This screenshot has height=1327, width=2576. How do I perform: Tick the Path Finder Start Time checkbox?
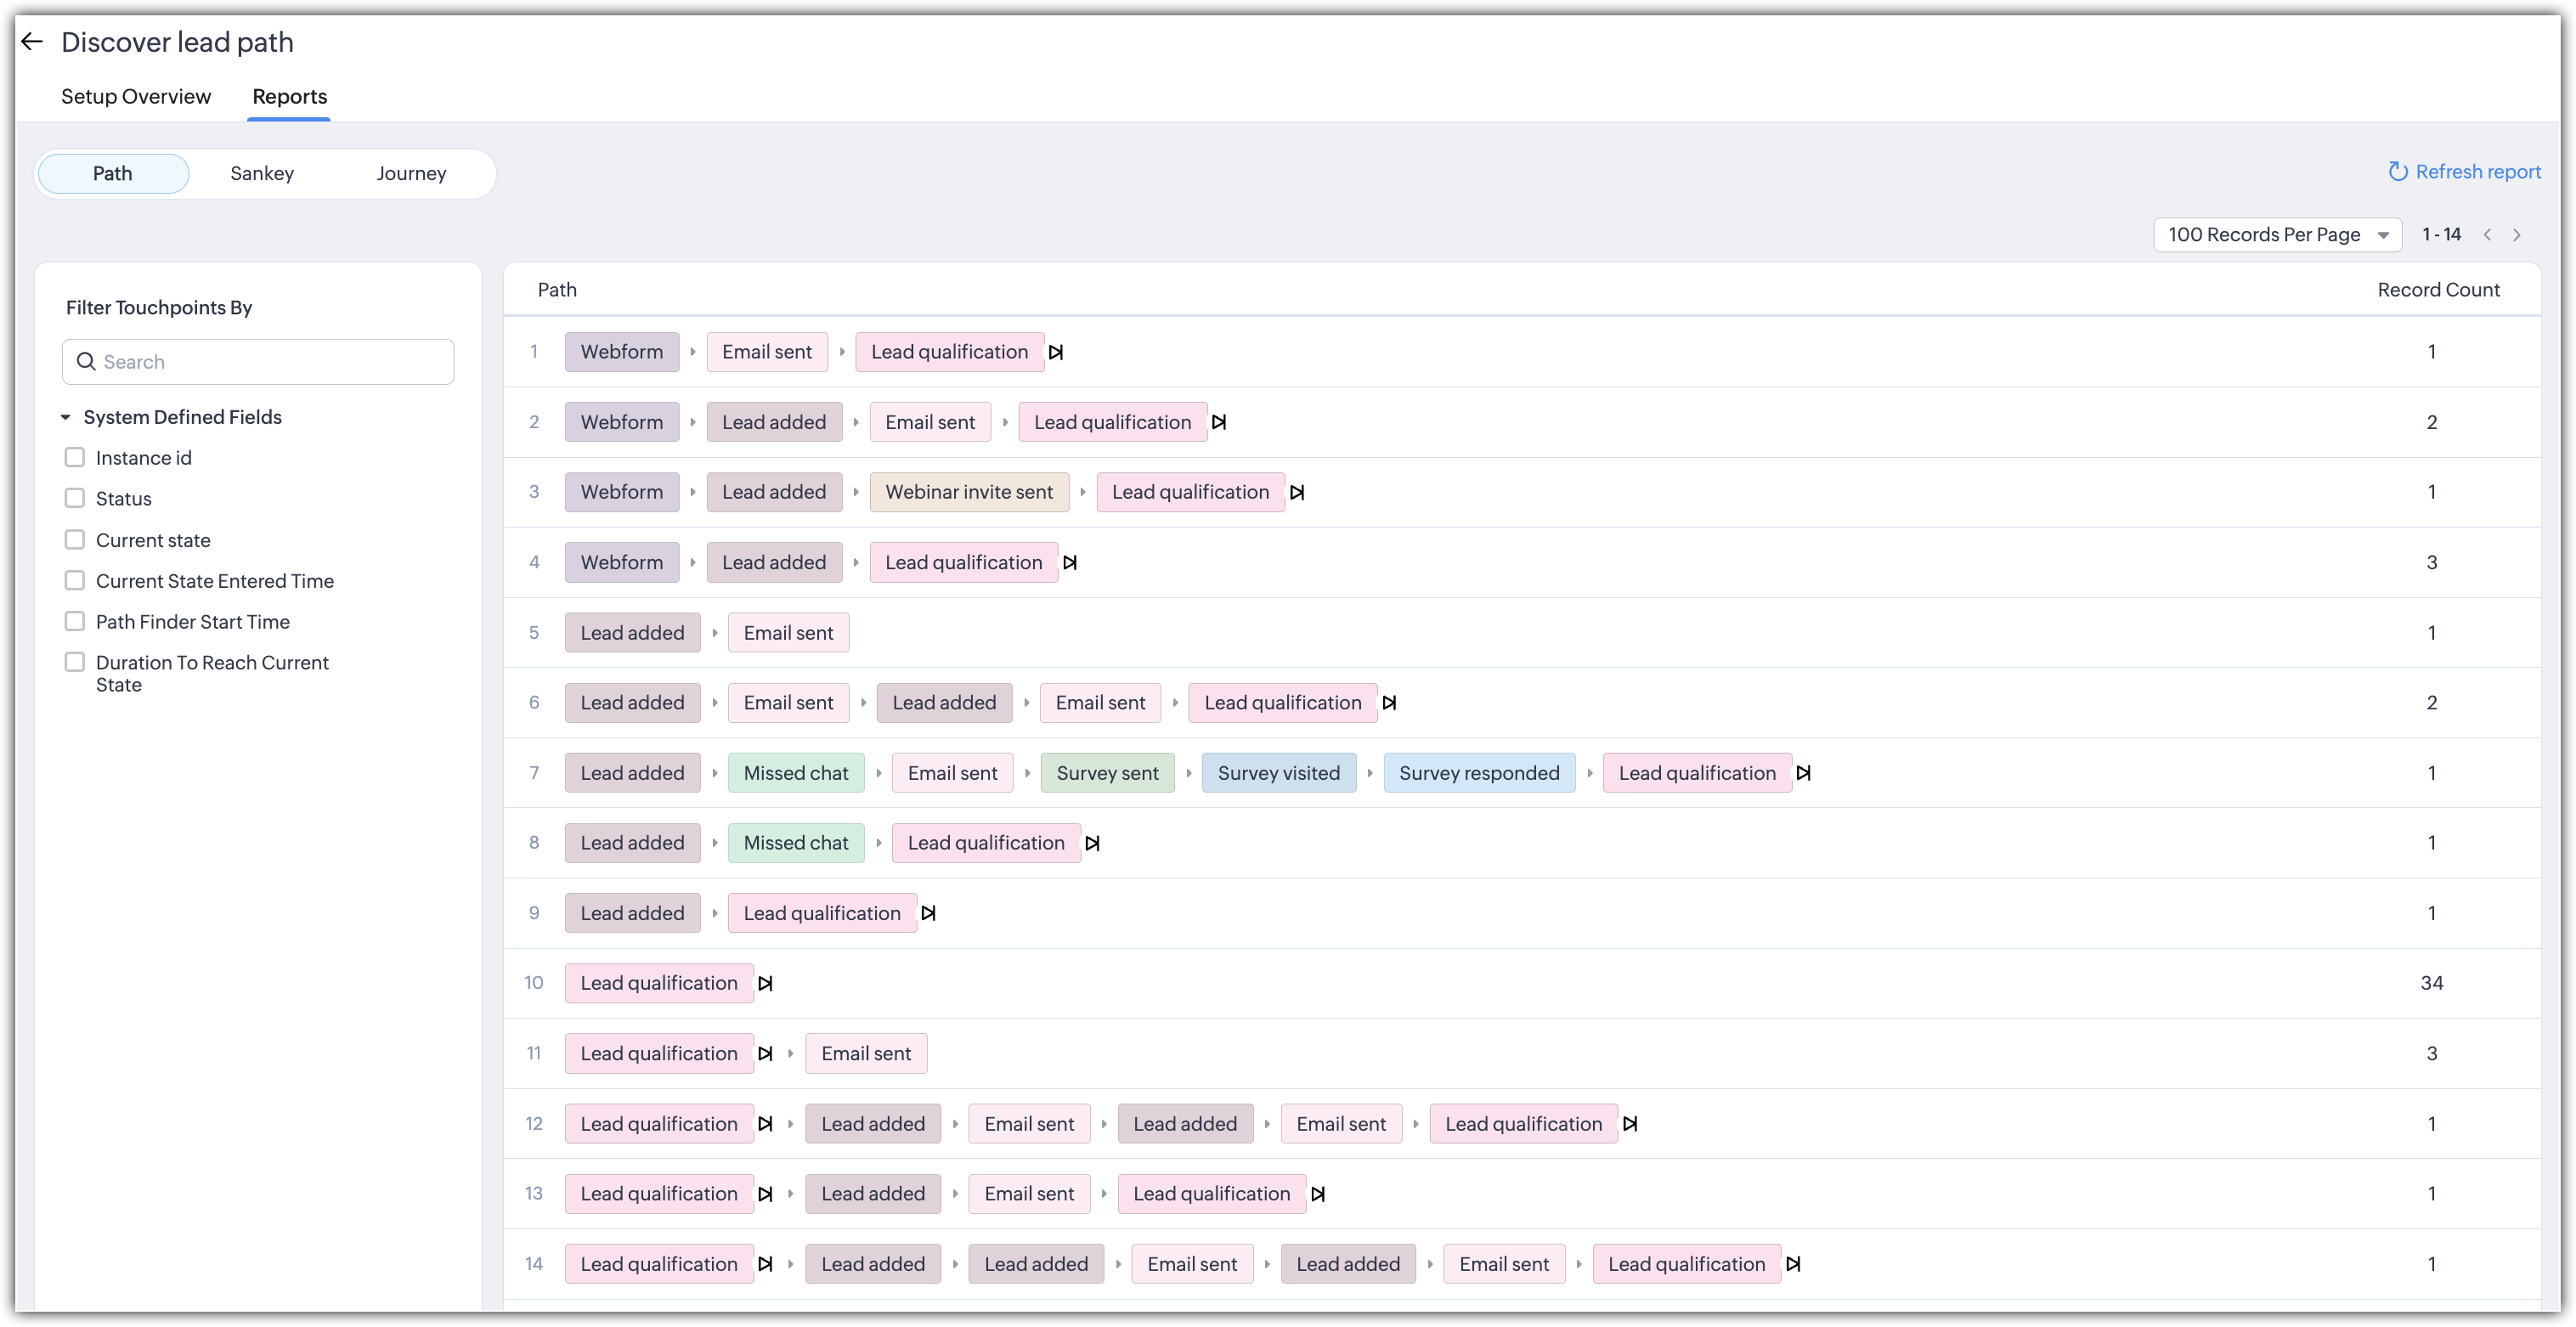tap(75, 622)
